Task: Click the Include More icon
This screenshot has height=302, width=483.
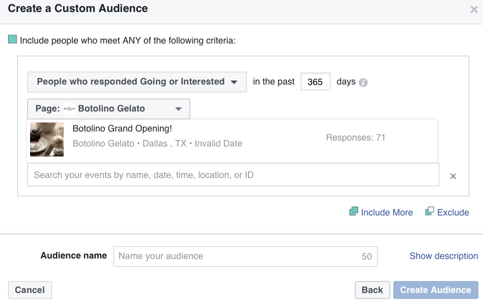Action: pyautogui.click(x=354, y=211)
